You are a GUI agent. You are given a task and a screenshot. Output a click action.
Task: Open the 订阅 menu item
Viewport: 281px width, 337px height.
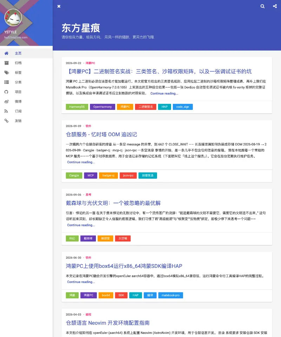(26, 111)
